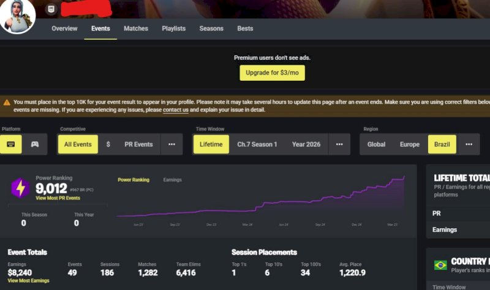
Task: Select the keyboard and mouse platform icon
Action: click(x=10, y=144)
